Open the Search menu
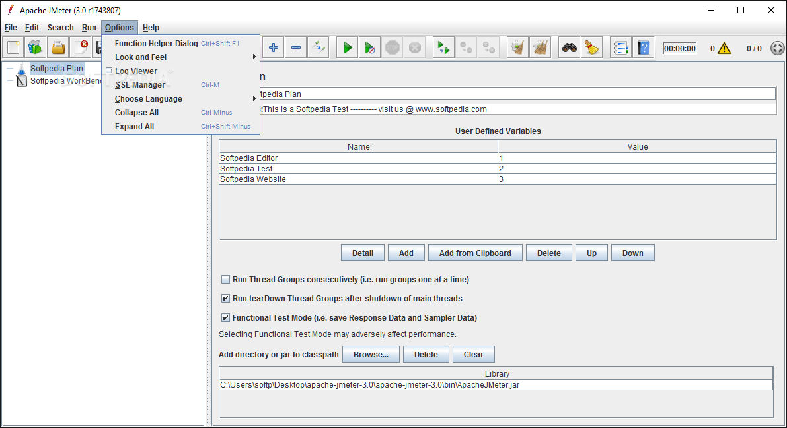Image resolution: width=787 pixels, height=428 pixels. (60, 28)
